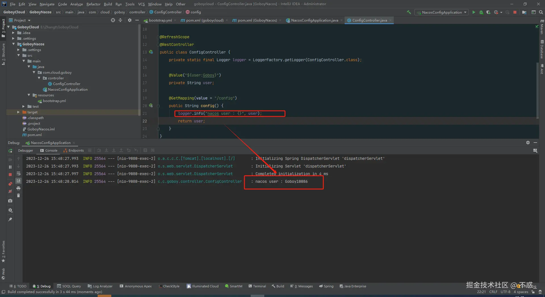
Task: Open bootstrap.yml in the project tree
Action: click(54, 101)
